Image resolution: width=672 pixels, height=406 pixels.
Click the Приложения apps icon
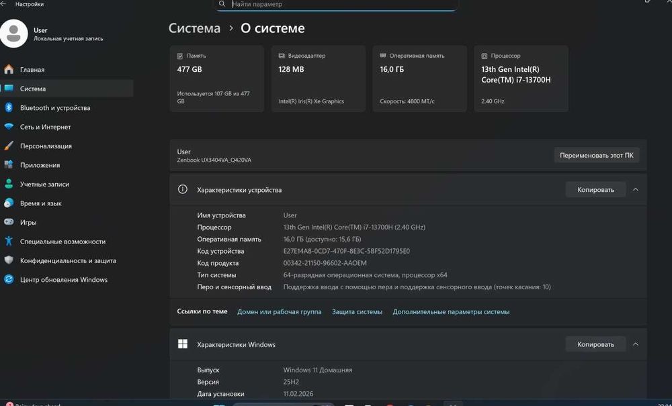click(x=9, y=164)
